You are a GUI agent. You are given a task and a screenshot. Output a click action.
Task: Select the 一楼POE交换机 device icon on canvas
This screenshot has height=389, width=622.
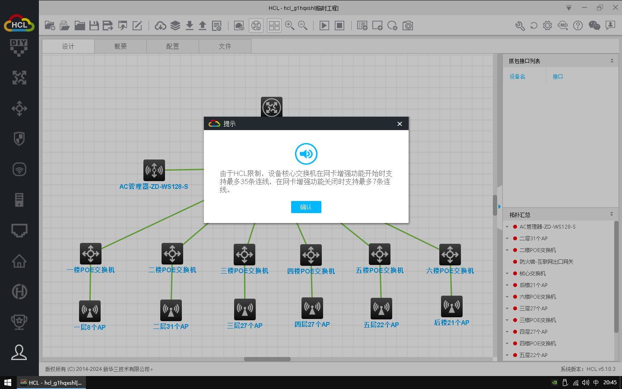[91, 254]
